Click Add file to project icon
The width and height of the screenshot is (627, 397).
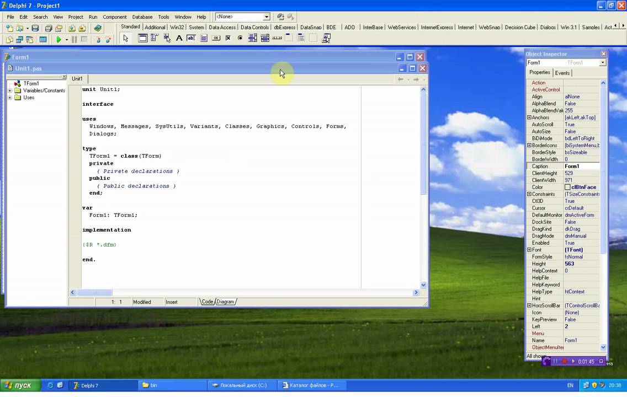click(72, 28)
